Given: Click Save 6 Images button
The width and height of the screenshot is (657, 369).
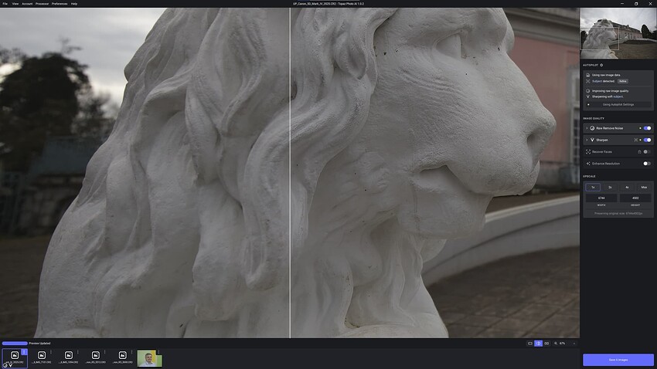Looking at the screenshot, I should (618, 360).
